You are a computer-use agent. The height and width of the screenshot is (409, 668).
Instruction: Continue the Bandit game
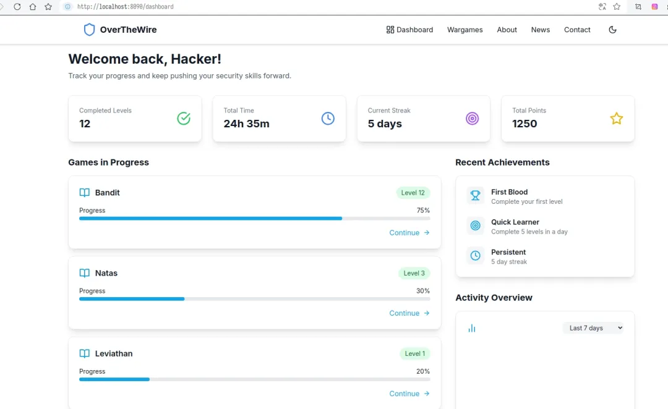point(409,233)
